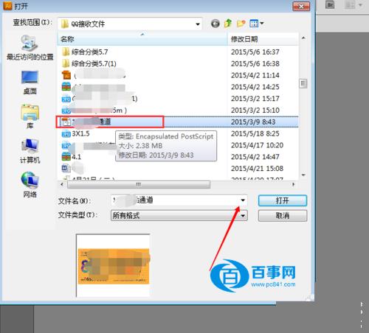Click the file dated 2015/4/2 11:14
The width and height of the screenshot is (369, 333).
[x=94, y=75]
